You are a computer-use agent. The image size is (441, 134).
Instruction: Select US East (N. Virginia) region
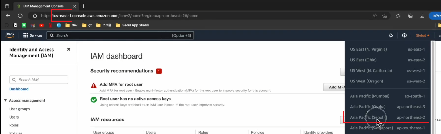(x=387, y=49)
